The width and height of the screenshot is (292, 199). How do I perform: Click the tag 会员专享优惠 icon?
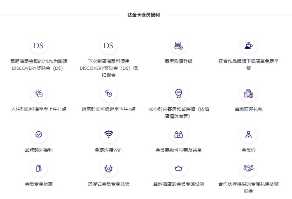tap(39, 168)
